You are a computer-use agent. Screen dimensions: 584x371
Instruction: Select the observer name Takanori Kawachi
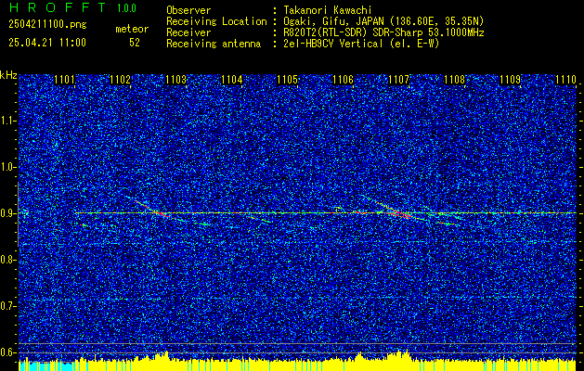point(328,10)
